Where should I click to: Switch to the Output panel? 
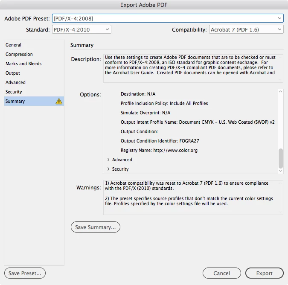(34, 73)
